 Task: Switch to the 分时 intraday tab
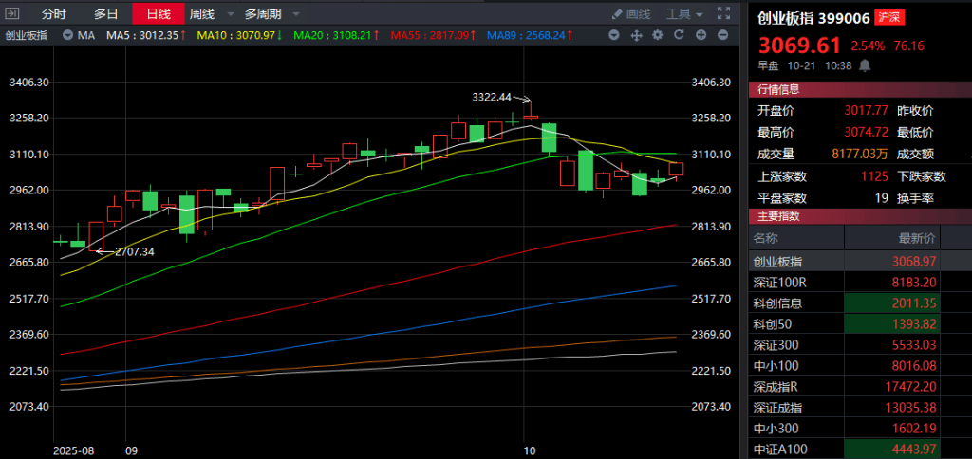54,14
